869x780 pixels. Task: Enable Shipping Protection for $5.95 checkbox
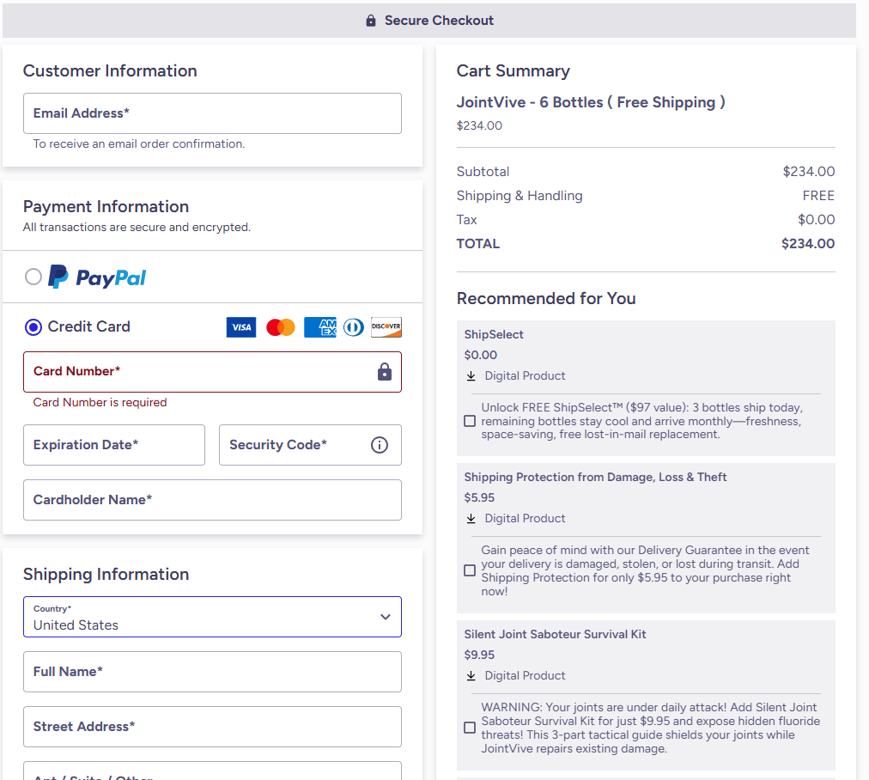coord(470,570)
